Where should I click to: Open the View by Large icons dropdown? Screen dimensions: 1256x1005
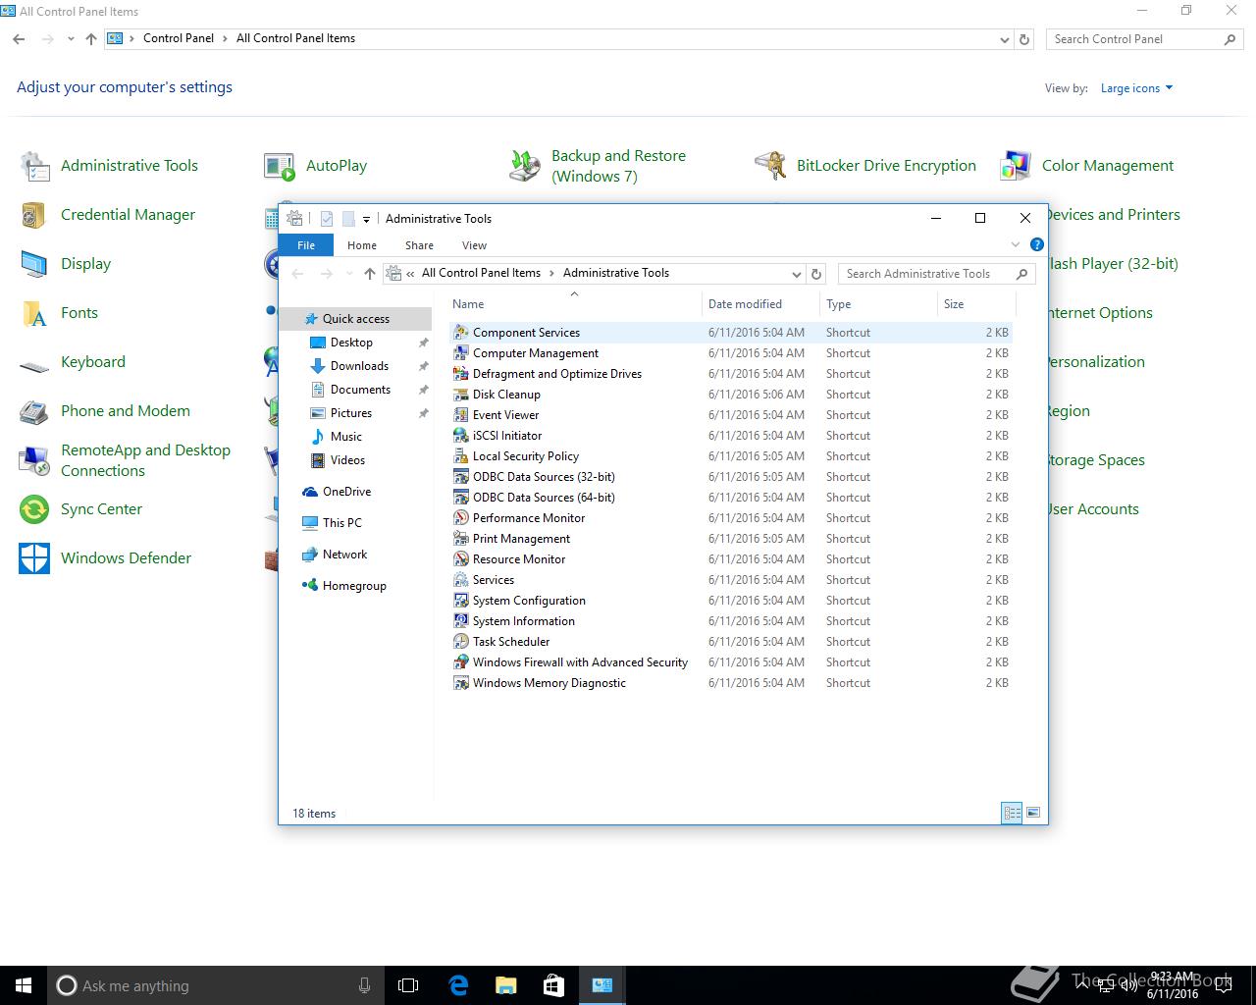(1136, 88)
